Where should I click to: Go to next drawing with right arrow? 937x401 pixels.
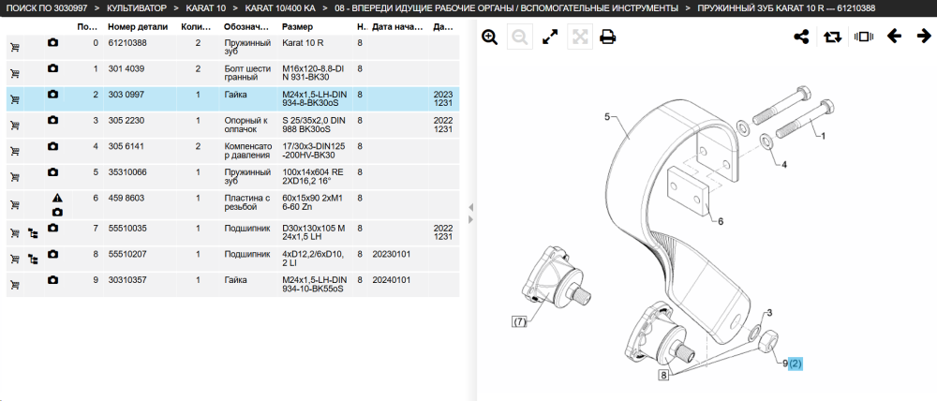(x=924, y=37)
